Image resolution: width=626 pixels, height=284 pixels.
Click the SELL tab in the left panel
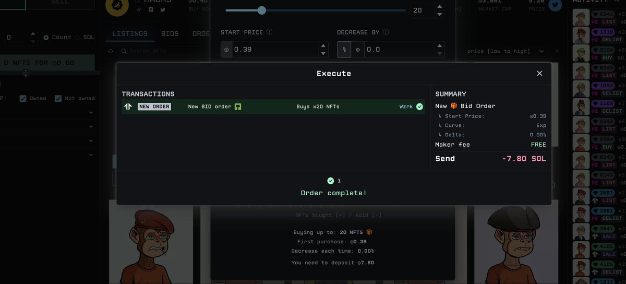[x=59, y=2]
